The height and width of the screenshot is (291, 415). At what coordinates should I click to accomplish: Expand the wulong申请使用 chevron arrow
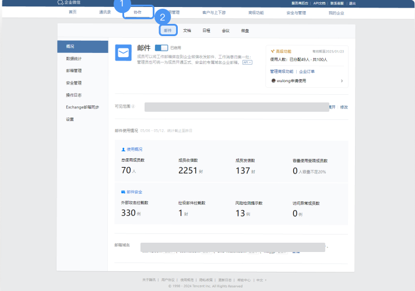[x=342, y=81]
